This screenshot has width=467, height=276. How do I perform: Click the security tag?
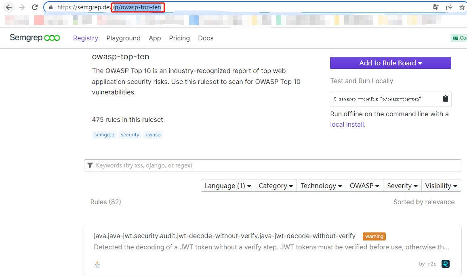pyautogui.click(x=130, y=135)
